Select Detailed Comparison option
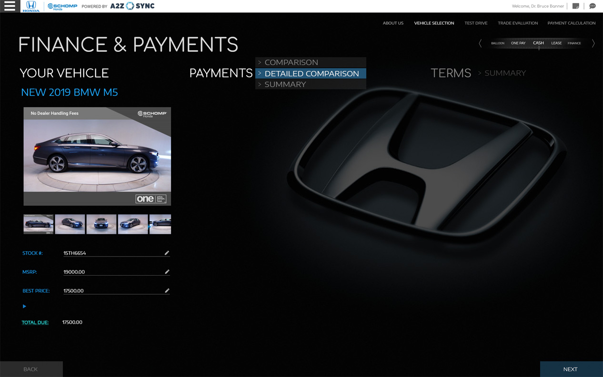 tap(312, 73)
